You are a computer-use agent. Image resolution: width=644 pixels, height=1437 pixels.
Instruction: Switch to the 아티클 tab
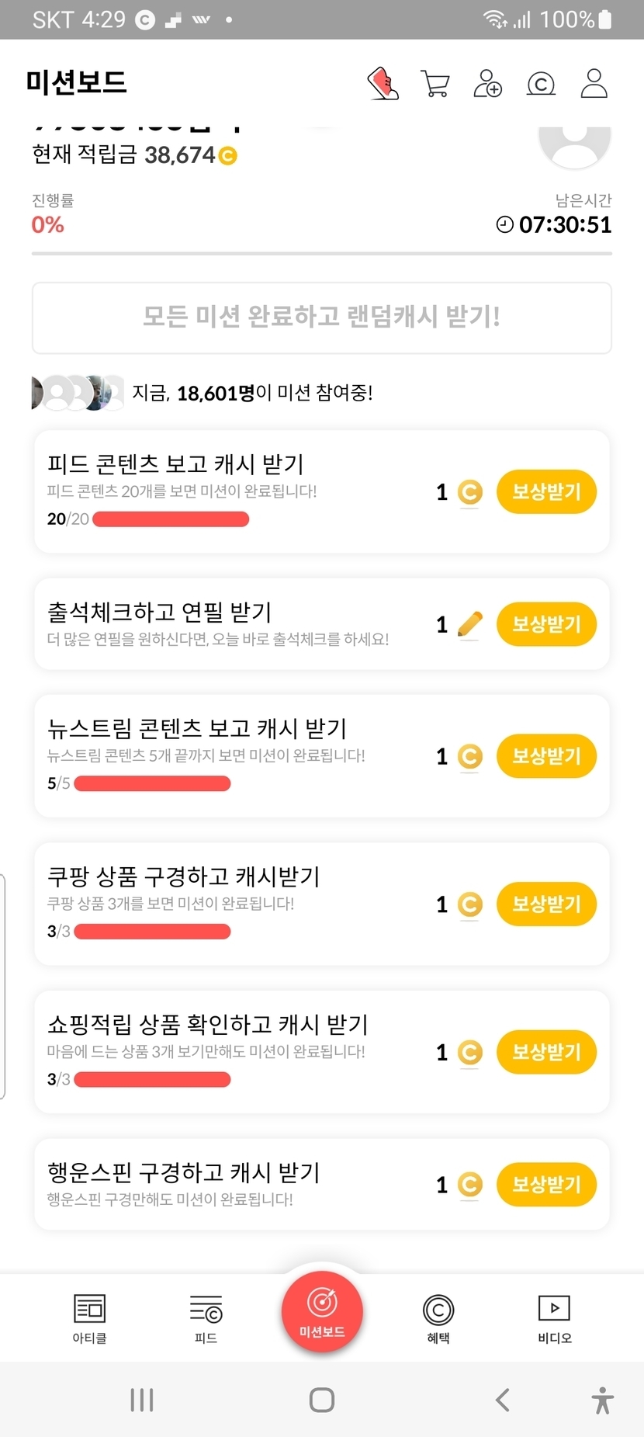[89, 1317]
